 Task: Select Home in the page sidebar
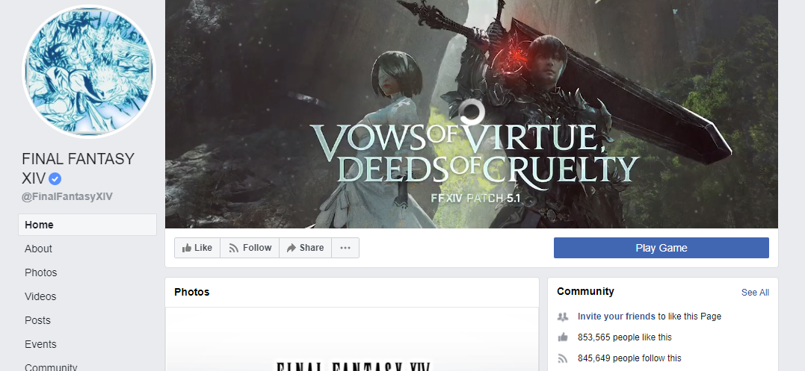[x=87, y=225]
